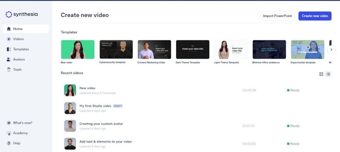Click the New video row avatar thumbnail

[x=70, y=90]
